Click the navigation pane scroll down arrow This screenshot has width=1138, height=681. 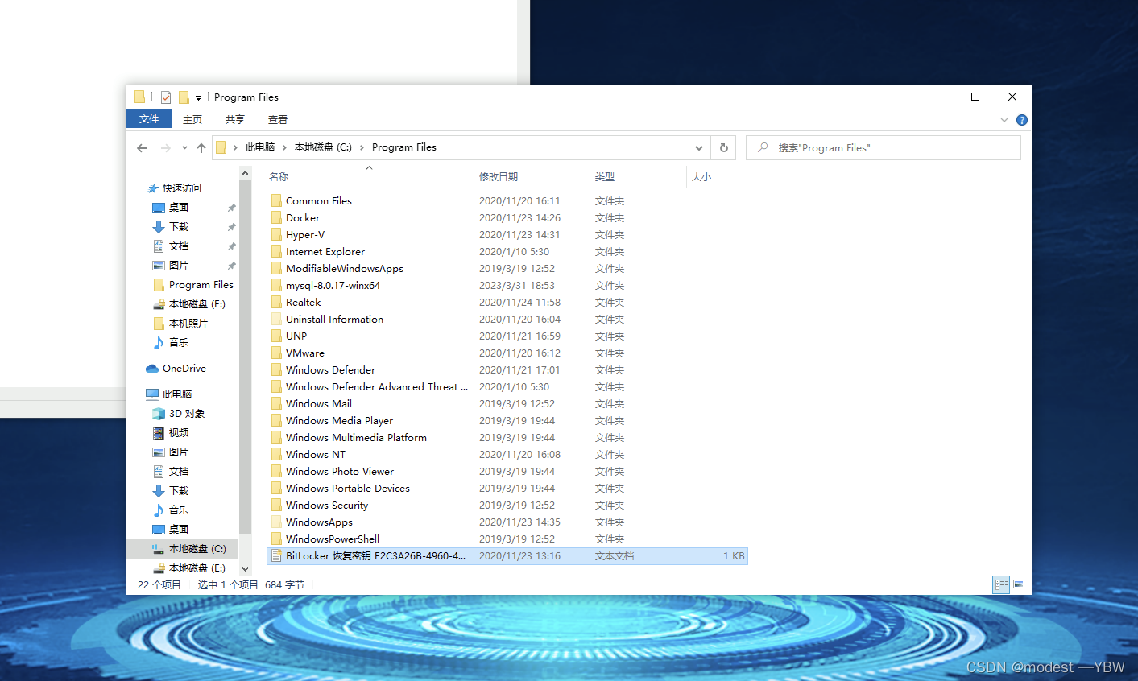[x=246, y=568]
